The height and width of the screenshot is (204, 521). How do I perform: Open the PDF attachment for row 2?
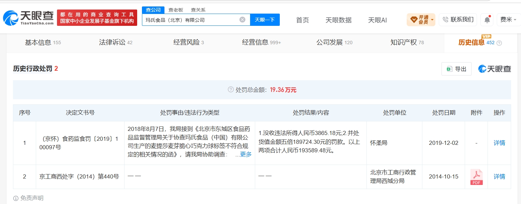476,177
